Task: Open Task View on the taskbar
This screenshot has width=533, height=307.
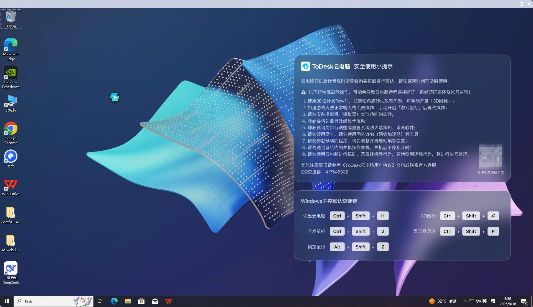Action: (x=100, y=301)
